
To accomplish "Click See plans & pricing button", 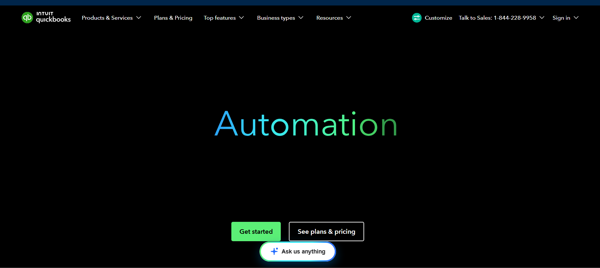I will click(x=326, y=232).
